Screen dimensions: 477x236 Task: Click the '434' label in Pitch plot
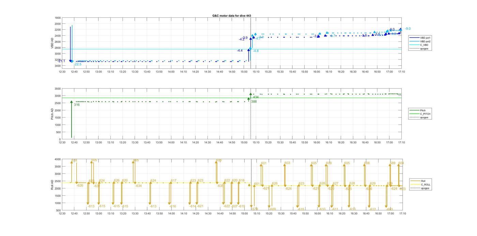point(256,97)
